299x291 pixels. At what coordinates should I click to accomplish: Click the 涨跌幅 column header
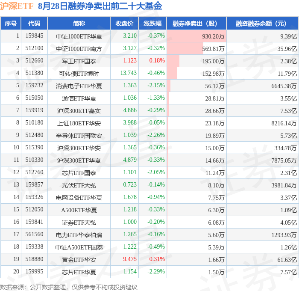152,23
